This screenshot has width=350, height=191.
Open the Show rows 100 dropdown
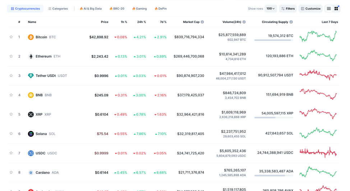pos(271,9)
